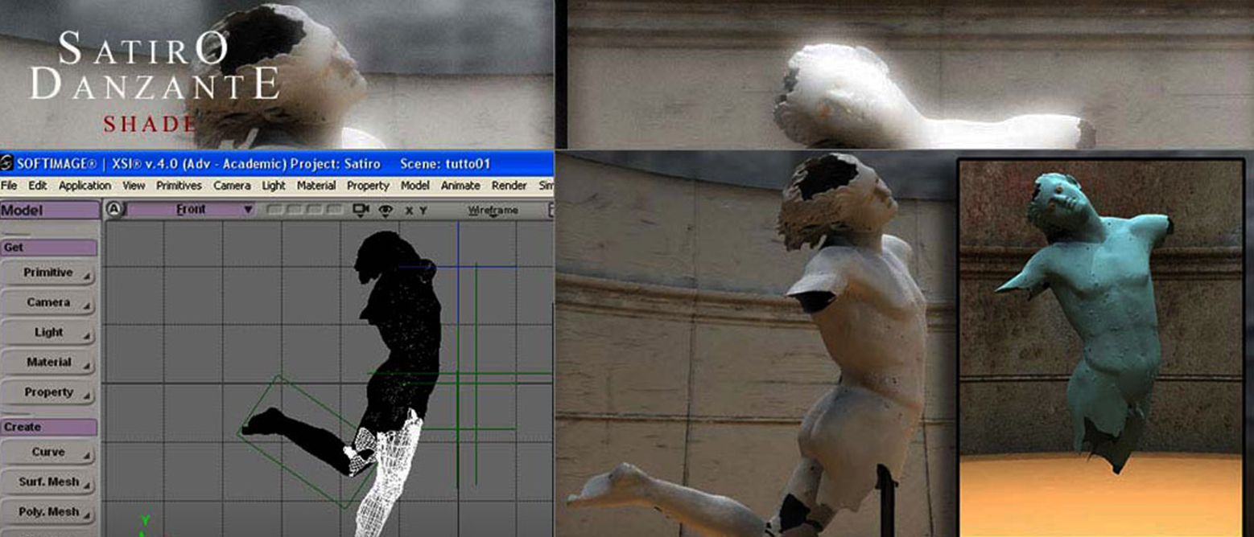Click the turquoise bronze statue render thumbnail

pos(1101,347)
